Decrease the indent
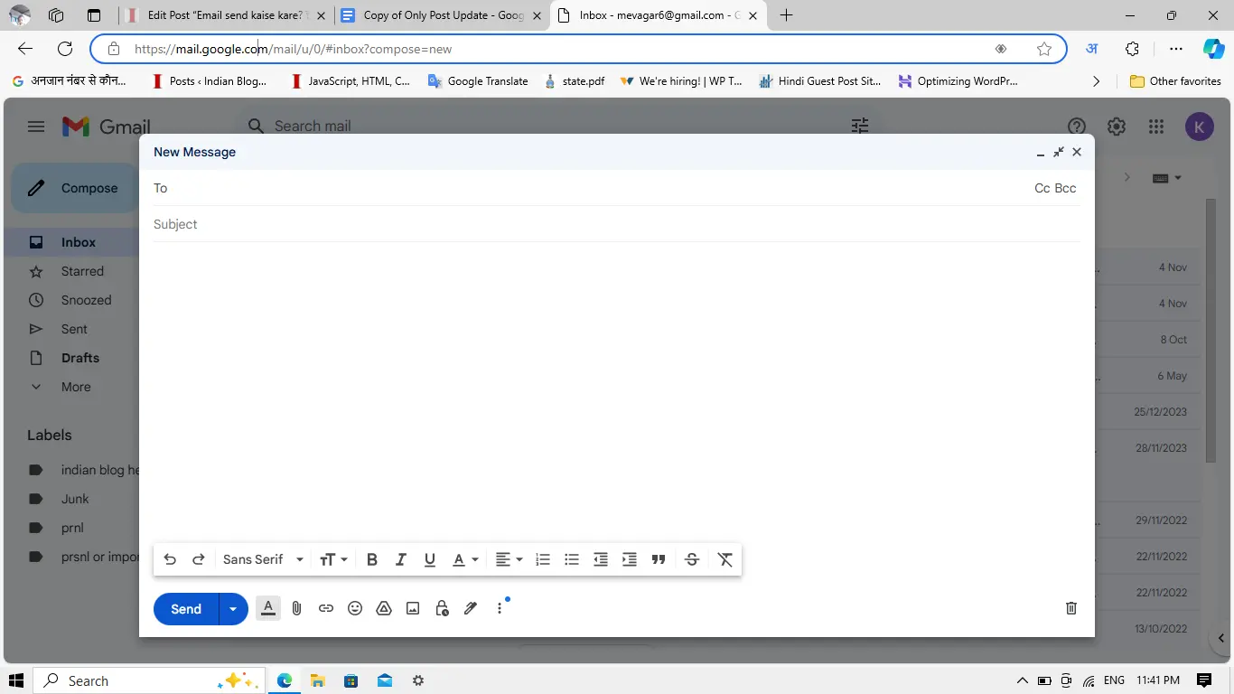Image resolution: width=1234 pixels, height=694 pixels. click(601, 559)
